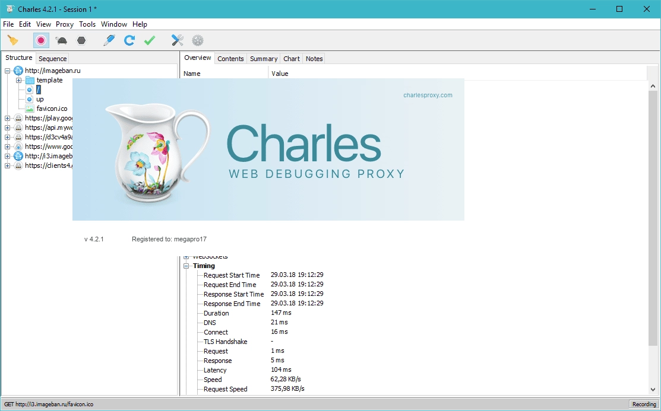Compose a request with the pen icon
The width and height of the screenshot is (661, 411).
pyautogui.click(x=109, y=40)
